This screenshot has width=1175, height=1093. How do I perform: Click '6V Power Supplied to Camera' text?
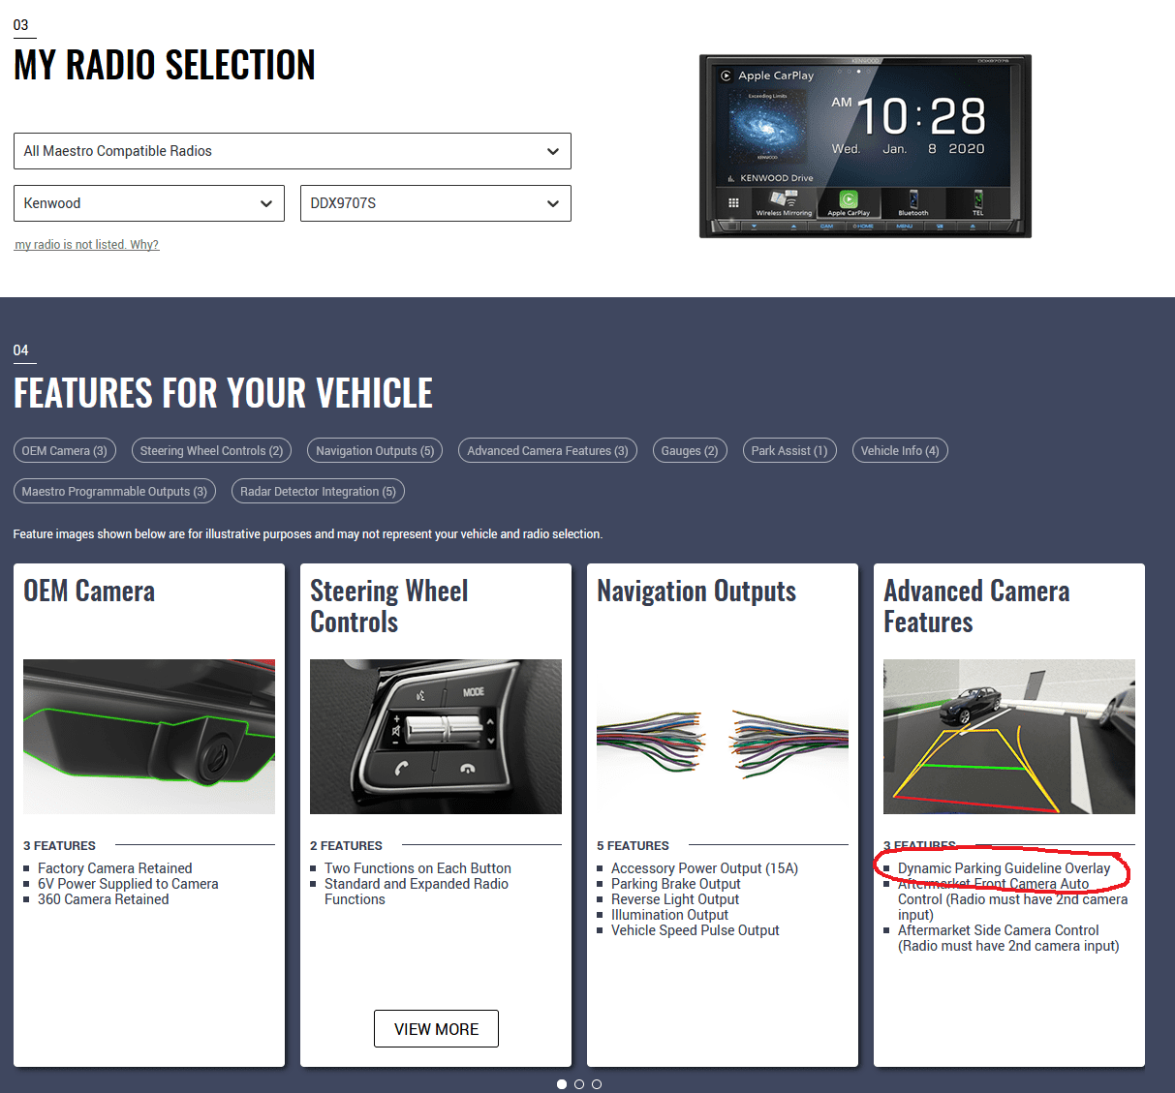128,884
